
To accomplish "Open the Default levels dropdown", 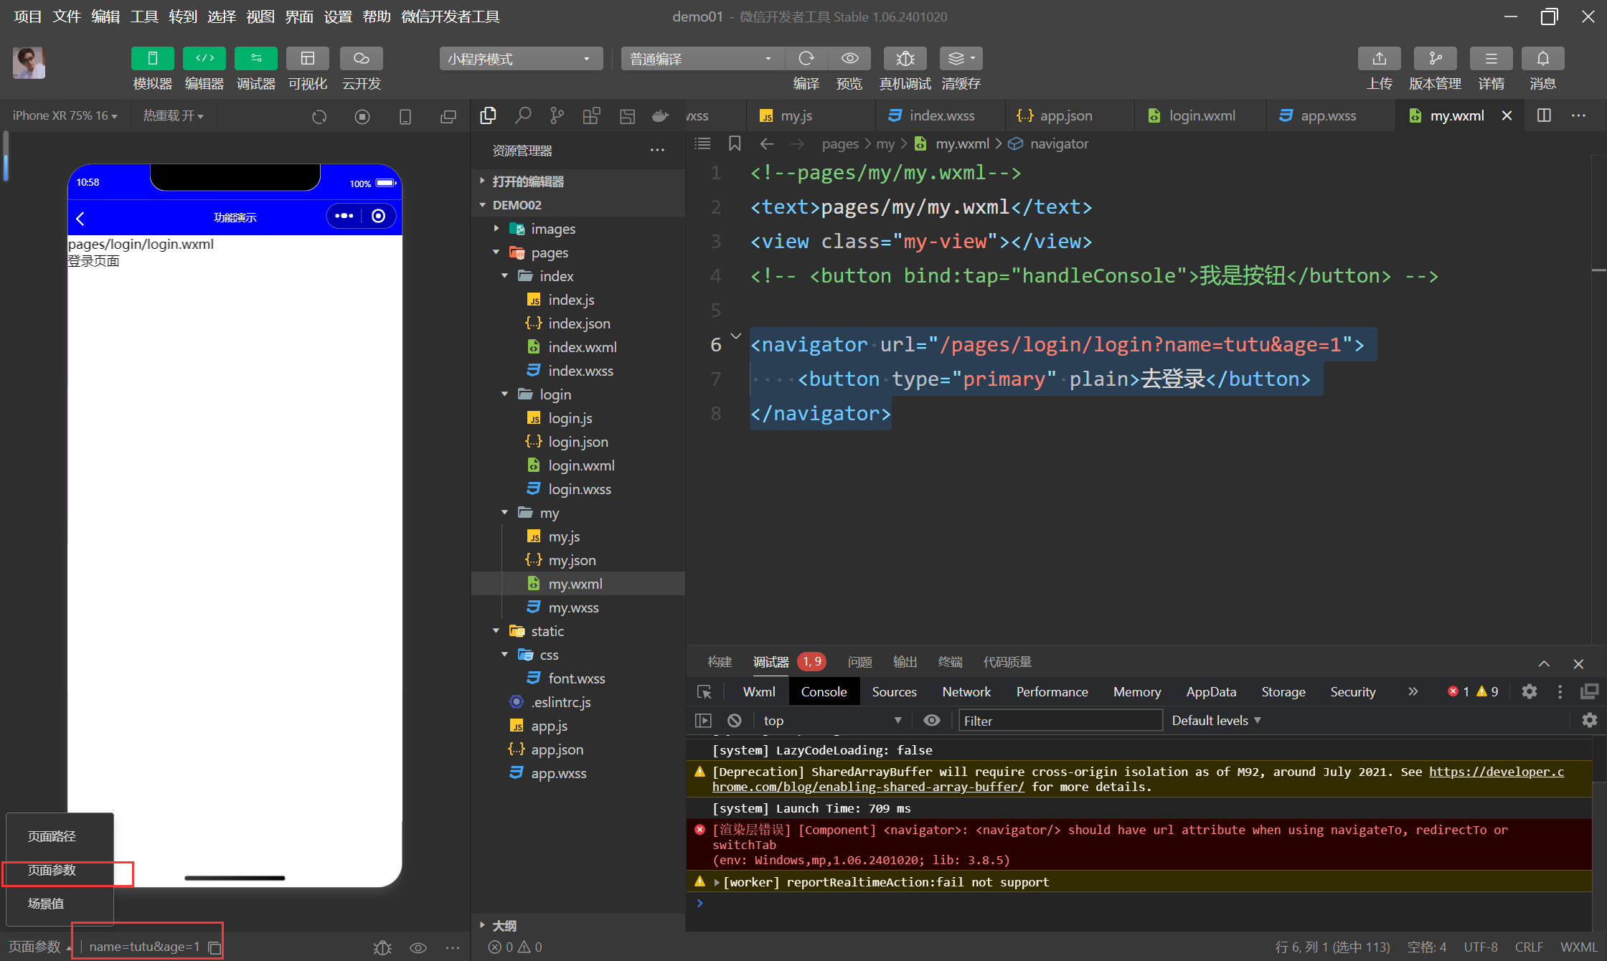I will click(1216, 720).
